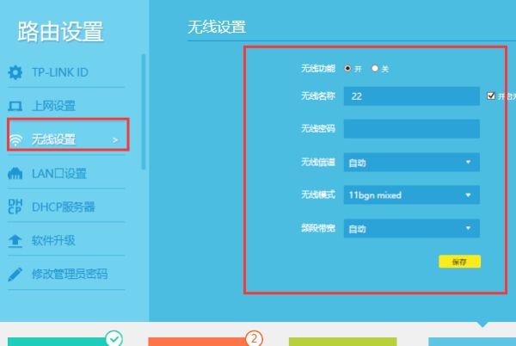Select the 关 radio button for 无线功能

(375, 69)
